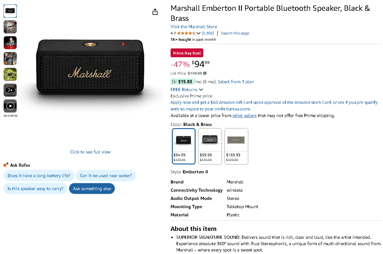Viewport: 383px width, 254px height.
Task: Open Select from 1 plan link
Action: pyautogui.click(x=236, y=82)
